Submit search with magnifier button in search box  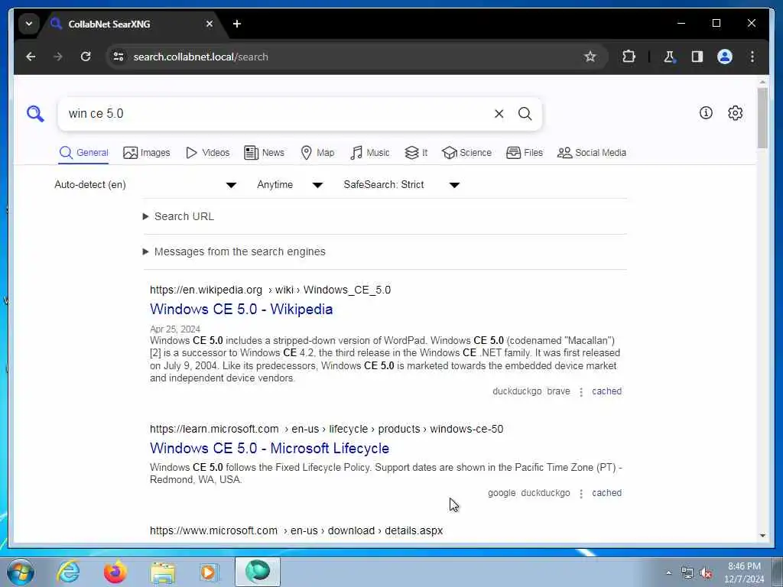[x=525, y=114]
